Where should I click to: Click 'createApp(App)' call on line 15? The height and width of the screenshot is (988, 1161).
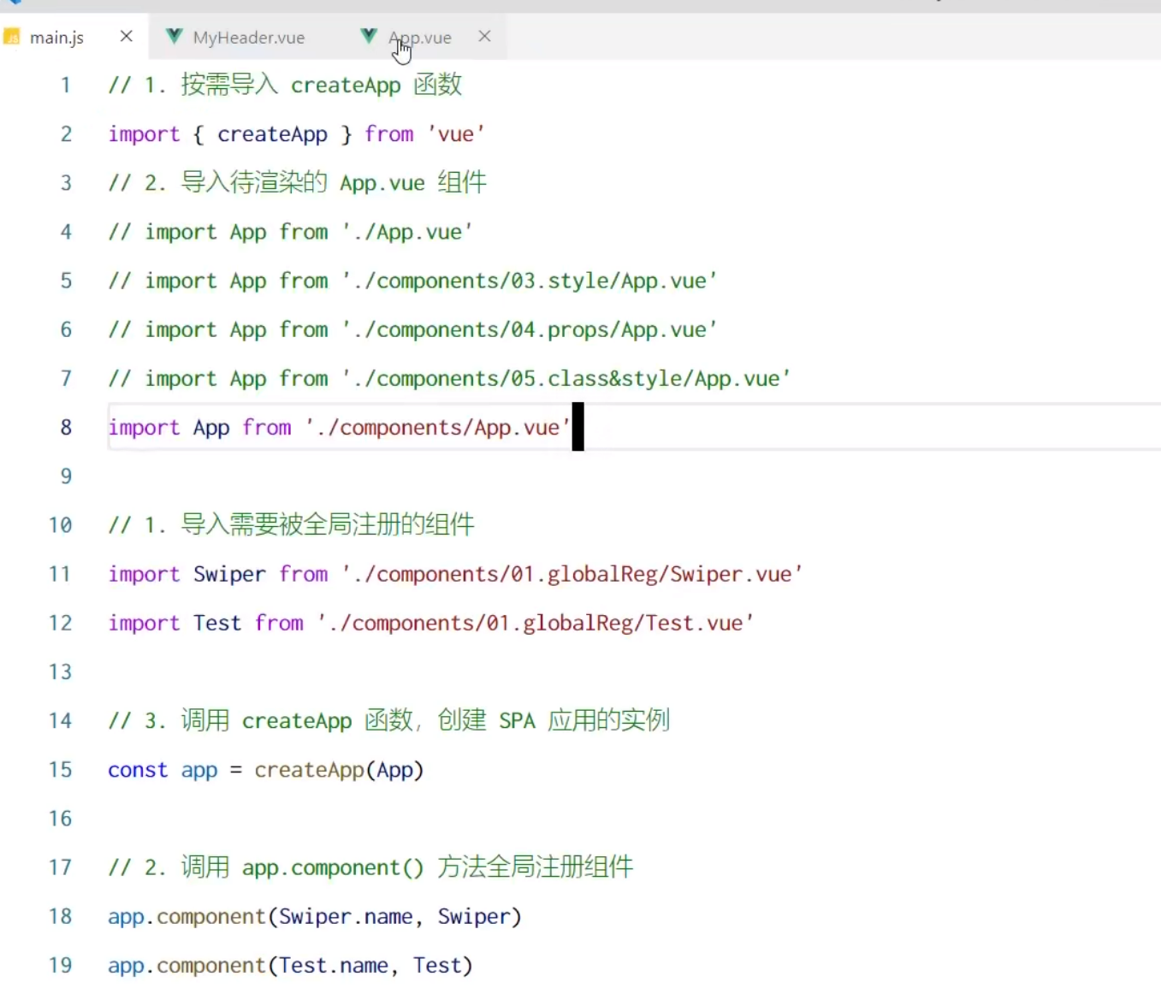tap(339, 769)
